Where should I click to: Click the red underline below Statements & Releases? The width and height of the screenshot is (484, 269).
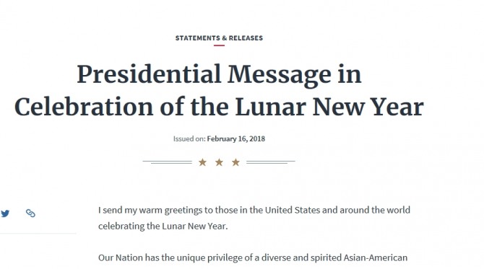tap(219, 45)
